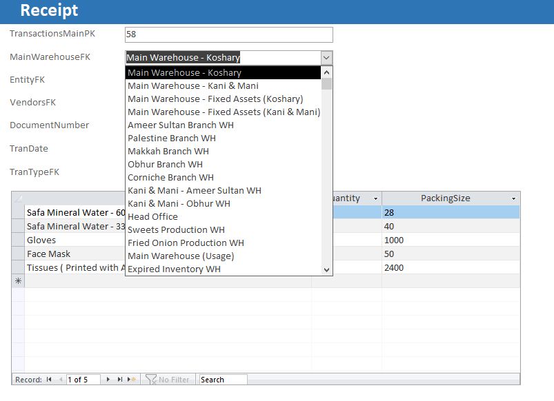Choose 'Sweets Production WH' option
554x401 pixels.
coord(224,229)
